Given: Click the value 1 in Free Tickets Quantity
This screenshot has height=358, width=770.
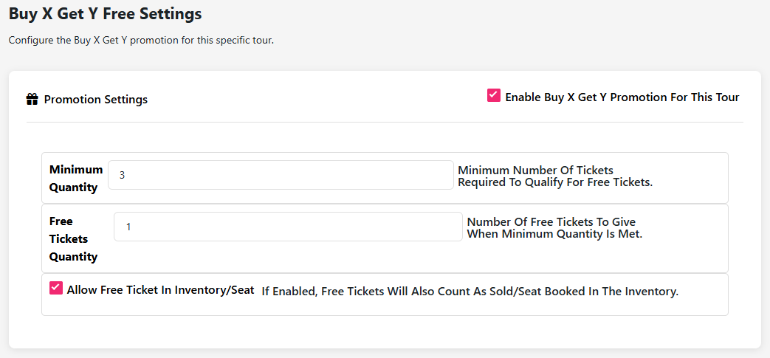Looking at the screenshot, I should pyautogui.click(x=128, y=227).
